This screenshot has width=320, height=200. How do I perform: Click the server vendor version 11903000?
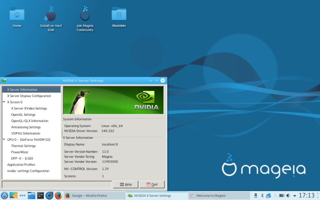click(110, 161)
